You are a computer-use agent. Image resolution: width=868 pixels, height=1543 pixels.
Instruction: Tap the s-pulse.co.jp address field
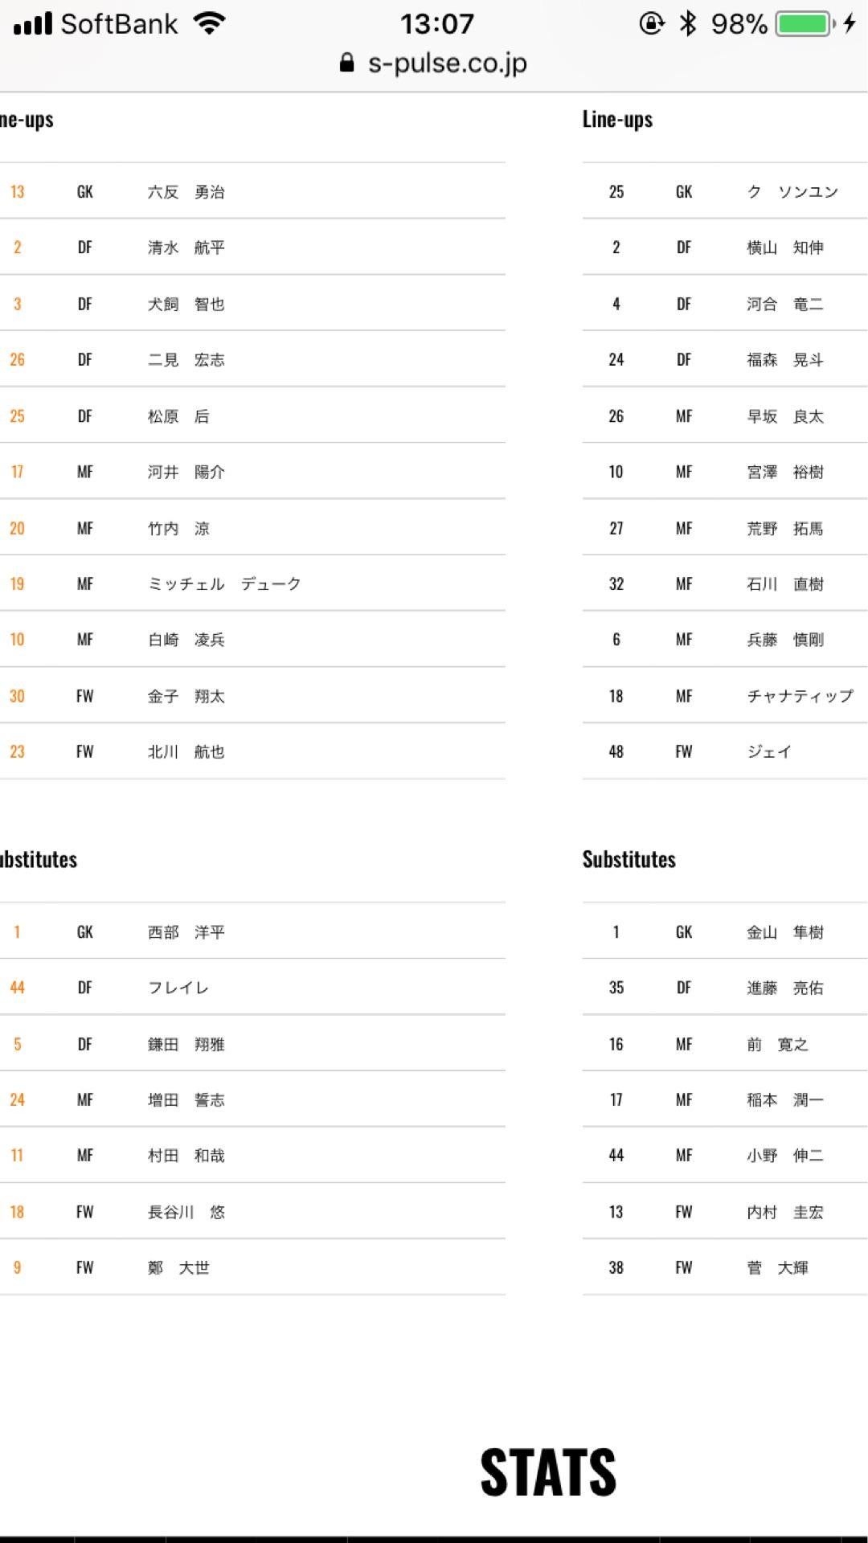point(447,63)
